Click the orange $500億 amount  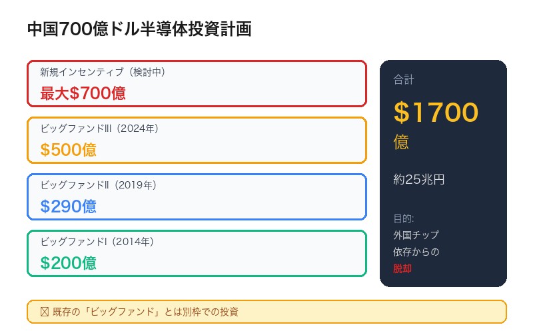(x=68, y=150)
